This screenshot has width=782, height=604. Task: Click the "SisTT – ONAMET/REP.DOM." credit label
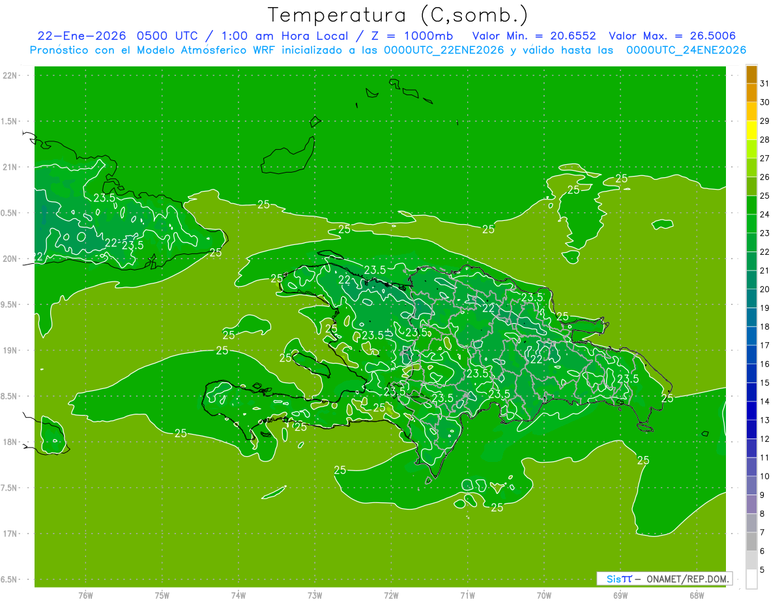(x=664, y=579)
